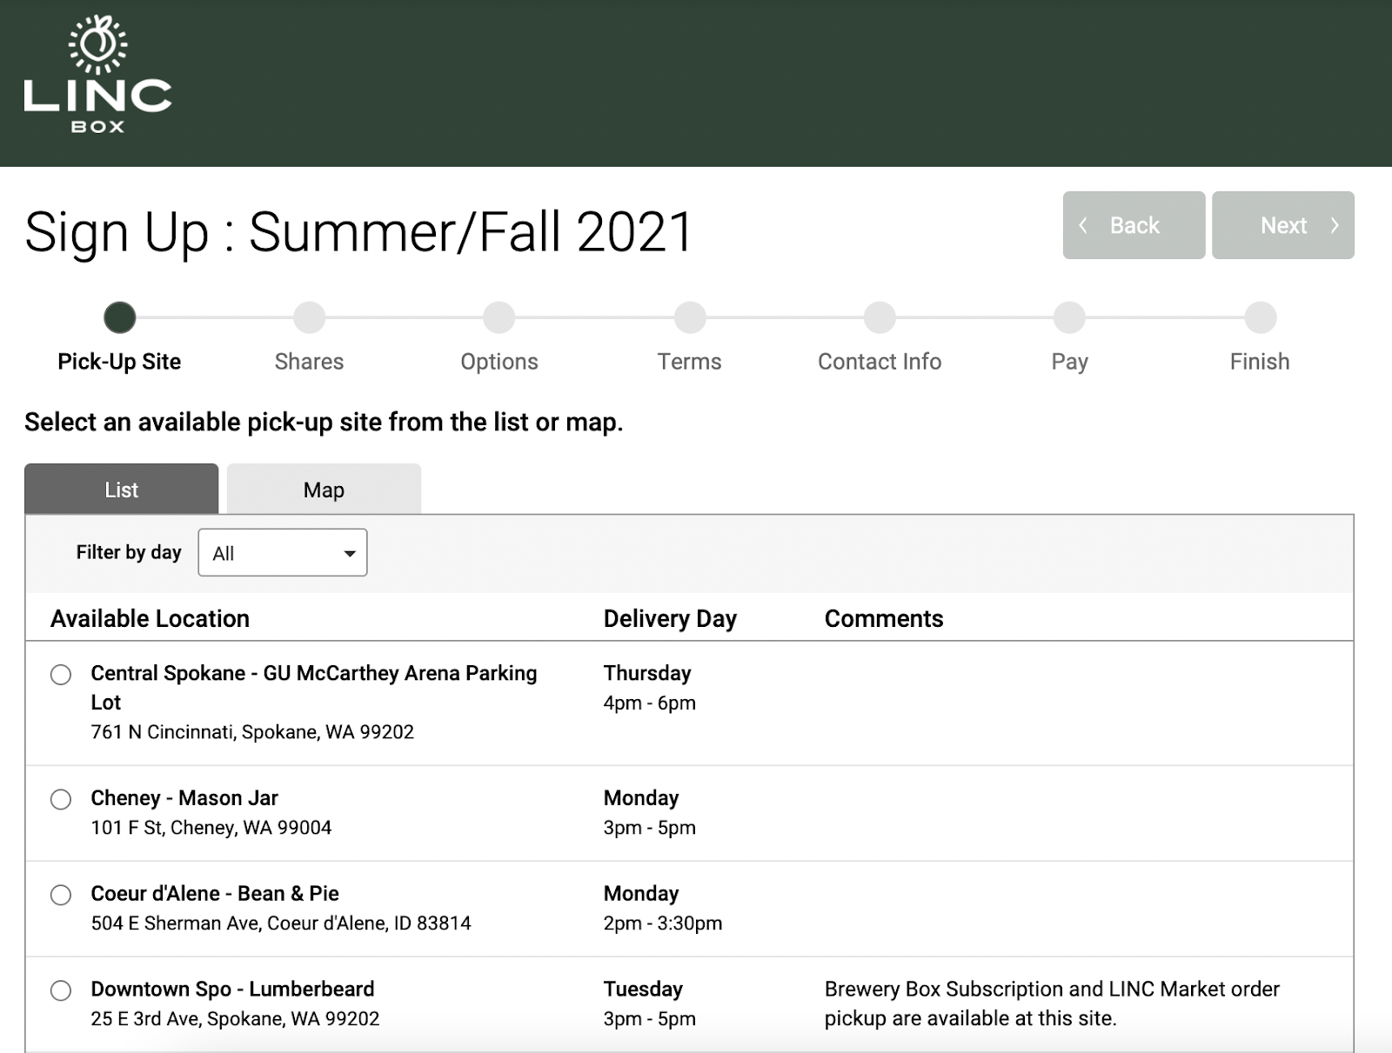Click the Pay step circle
Viewport: 1392px width, 1053px height.
click(x=1069, y=317)
